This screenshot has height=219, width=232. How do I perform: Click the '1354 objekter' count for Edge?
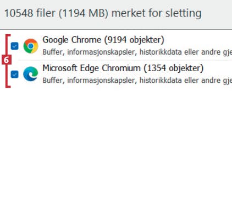tap(173, 68)
